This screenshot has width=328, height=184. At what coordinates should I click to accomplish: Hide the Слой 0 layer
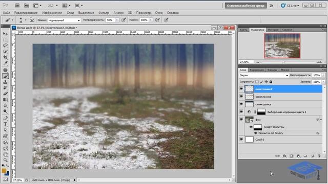[x=241, y=139]
